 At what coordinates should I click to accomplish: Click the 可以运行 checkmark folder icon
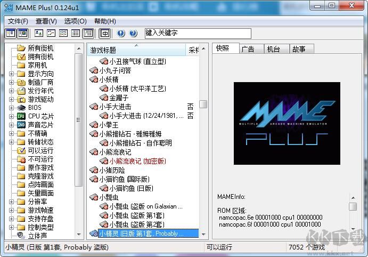pos(21,150)
